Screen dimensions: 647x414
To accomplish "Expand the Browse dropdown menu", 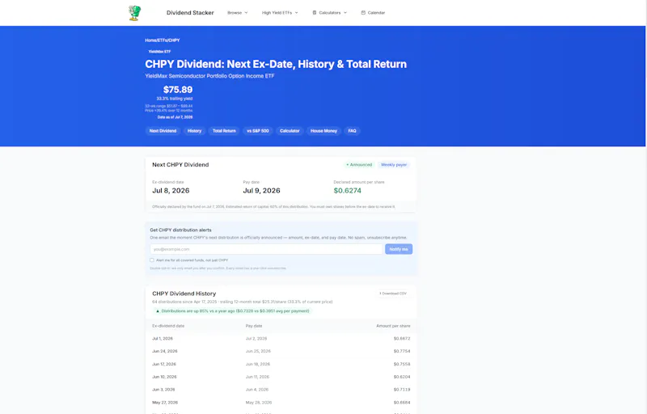I will click(x=238, y=13).
